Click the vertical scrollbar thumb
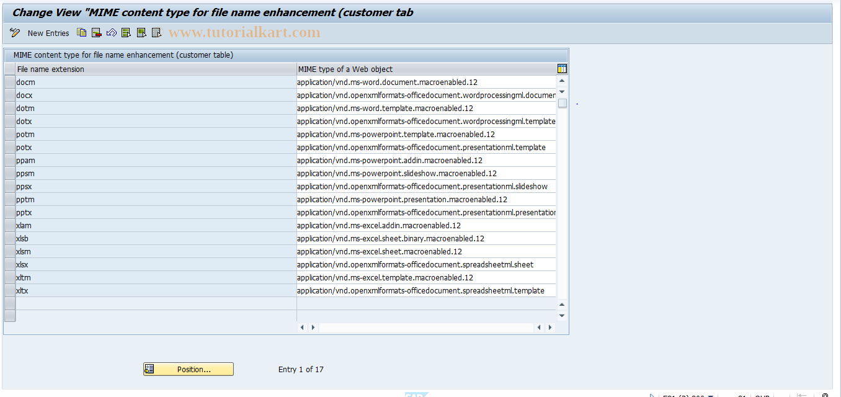This screenshot has height=397, width=841. pyautogui.click(x=562, y=103)
